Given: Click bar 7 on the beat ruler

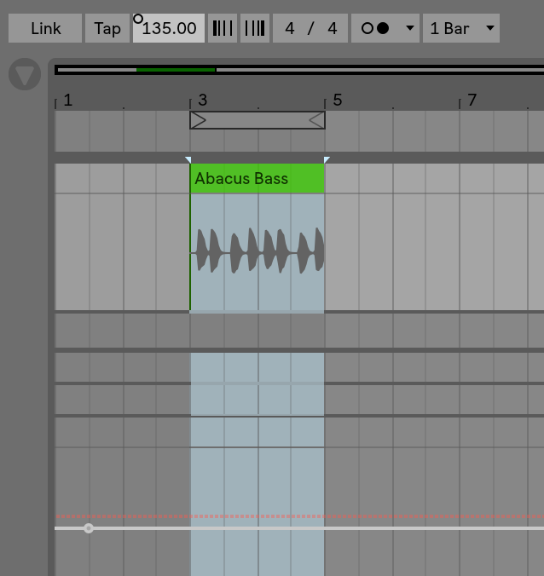Looking at the screenshot, I should [x=472, y=101].
